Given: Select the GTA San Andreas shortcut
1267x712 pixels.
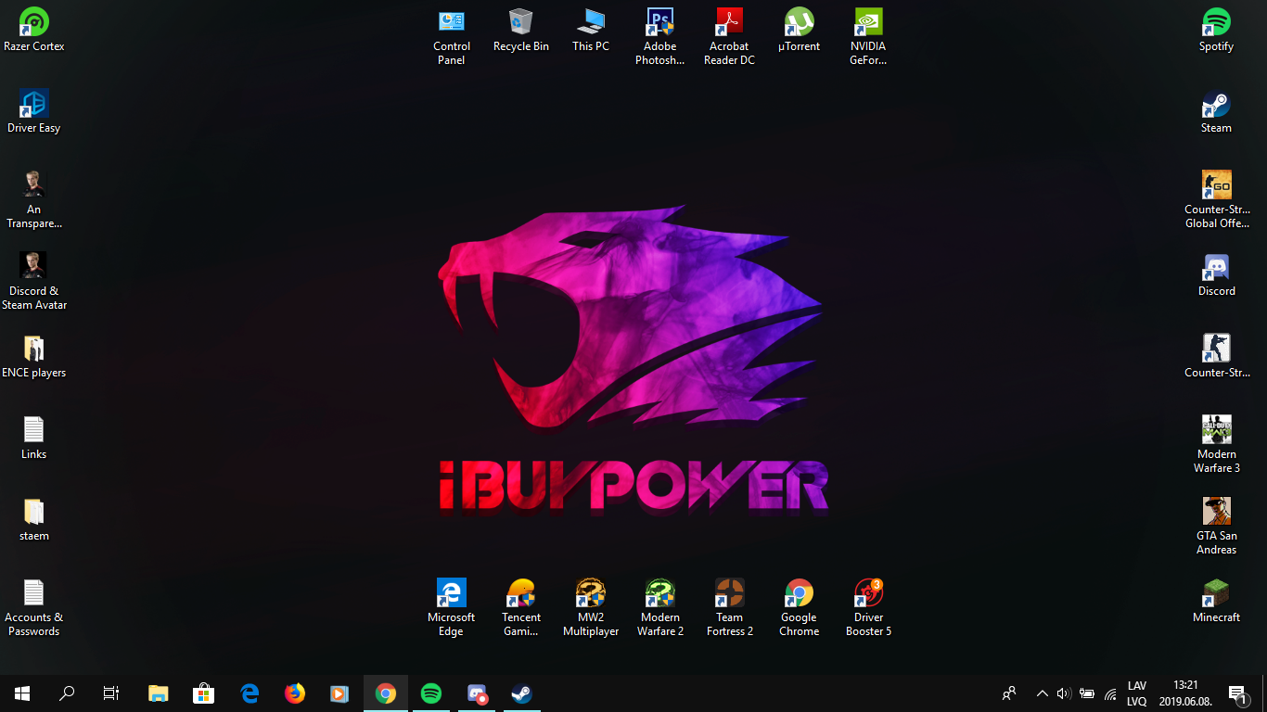Looking at the screenshot, I should (x=1216, y=526).
